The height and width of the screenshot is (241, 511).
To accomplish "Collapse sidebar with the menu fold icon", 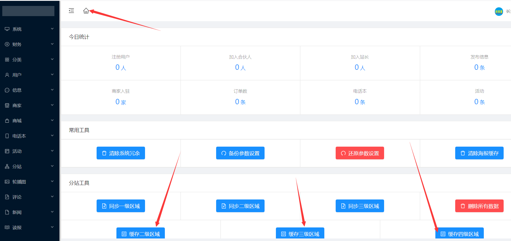I will click(71, 11).
